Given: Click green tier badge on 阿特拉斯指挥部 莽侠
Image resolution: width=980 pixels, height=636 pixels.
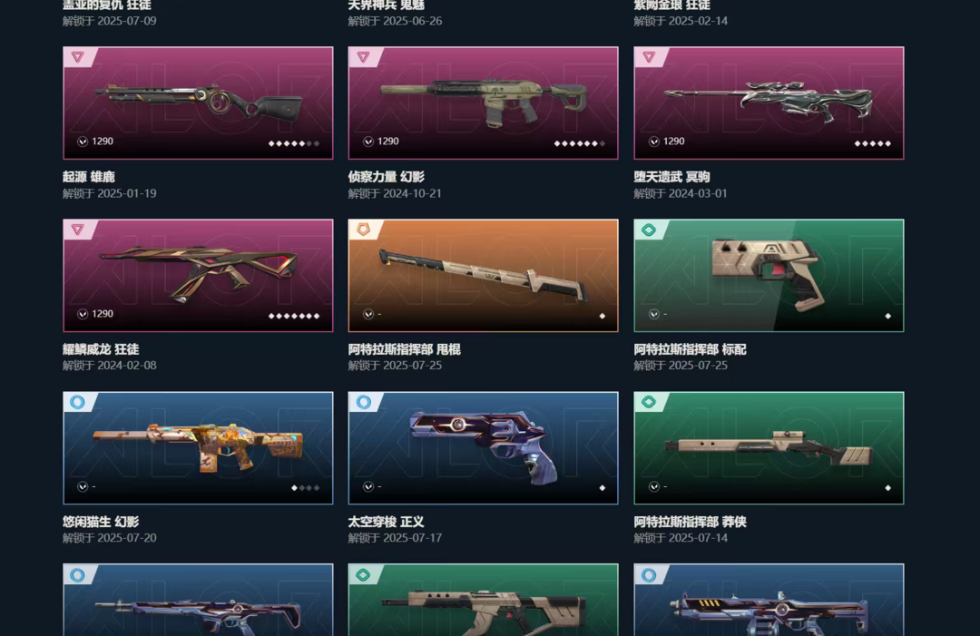Looking at the screenshot, I should (649, 402).
